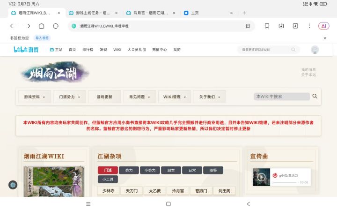The height and width of the screenshot is (211, 337).
Task: Select the 日常 category tab
Action: [x=192, y=170]
